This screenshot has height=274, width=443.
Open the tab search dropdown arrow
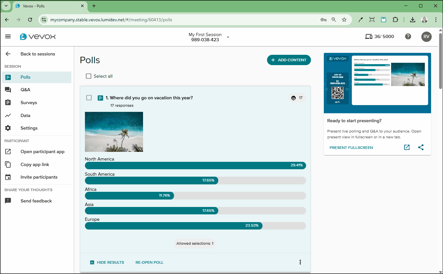[x=6, y=6]
